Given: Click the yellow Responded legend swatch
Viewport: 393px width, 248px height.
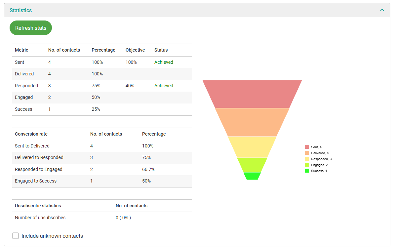Looking at the screenshot, I should [307, 159].
